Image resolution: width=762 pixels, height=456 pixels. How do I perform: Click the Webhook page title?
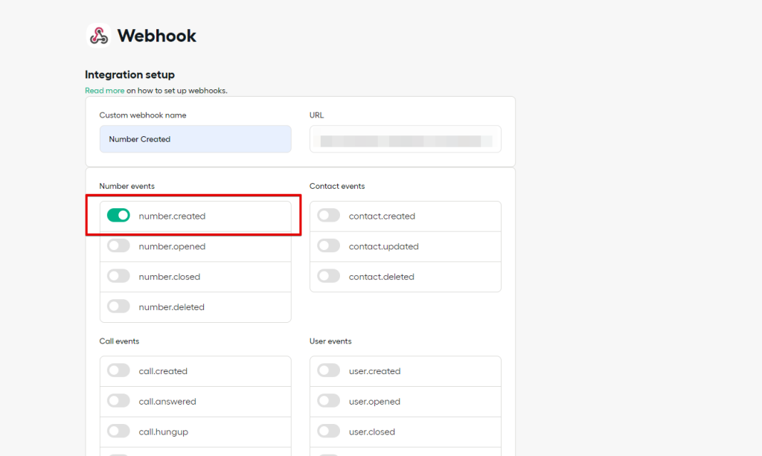pos(157,36)
